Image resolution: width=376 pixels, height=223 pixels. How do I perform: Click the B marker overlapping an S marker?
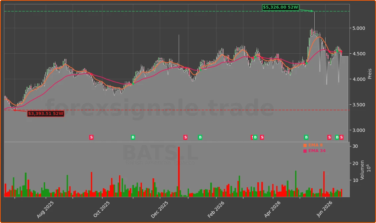(255, 137)
